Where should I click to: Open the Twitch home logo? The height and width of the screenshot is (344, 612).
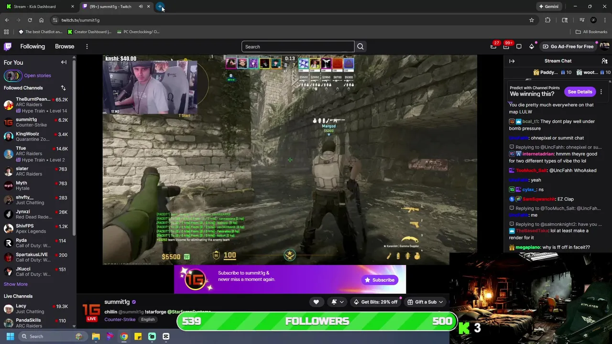[8, 46]
